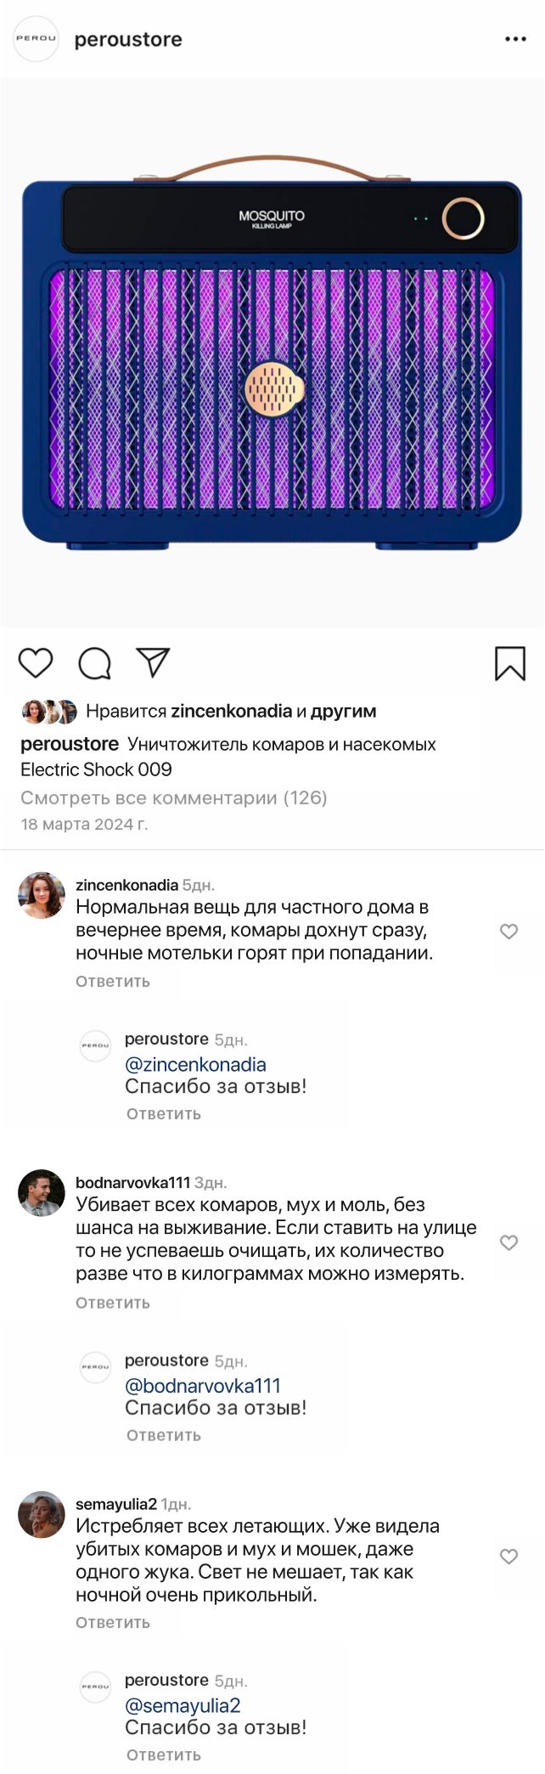Open the three-dots post options menu
Image resolution: width=545 pixels, height=1774 pixels.
click(x=515, y=40)
